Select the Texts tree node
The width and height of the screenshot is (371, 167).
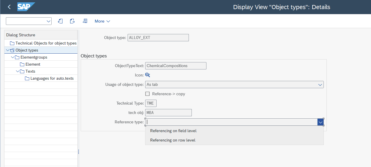30,71
